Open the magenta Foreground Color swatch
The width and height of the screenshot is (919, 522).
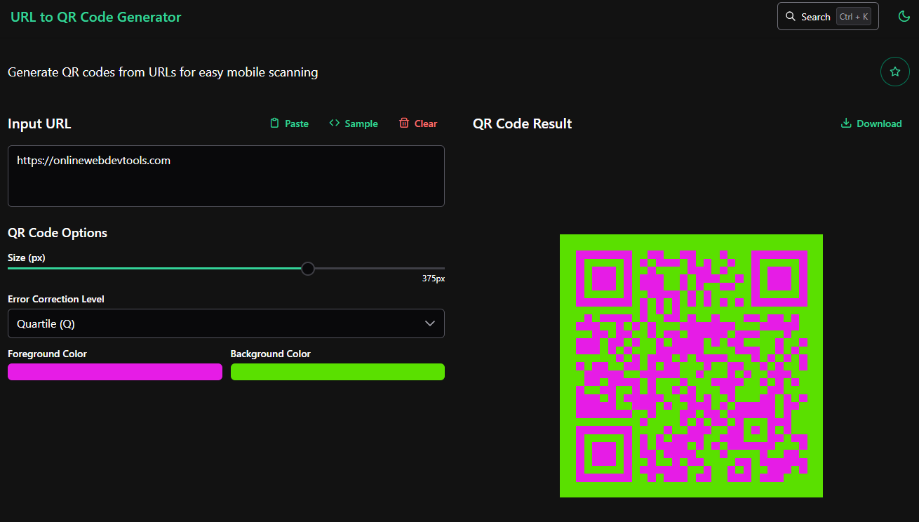(x=115, y=372)
